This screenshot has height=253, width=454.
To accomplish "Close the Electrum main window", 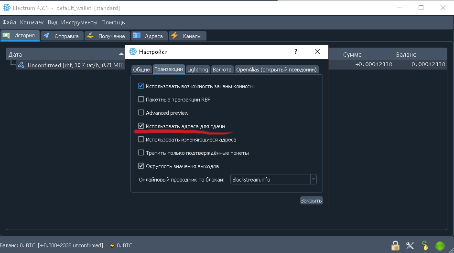I will (443, 8).
